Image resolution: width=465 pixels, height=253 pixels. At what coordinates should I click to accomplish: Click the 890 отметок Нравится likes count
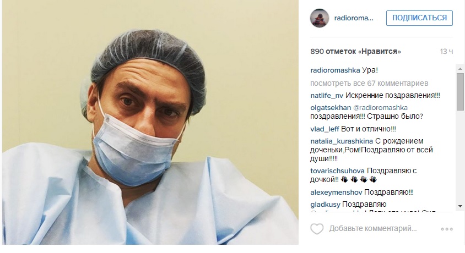coord(355,52)
